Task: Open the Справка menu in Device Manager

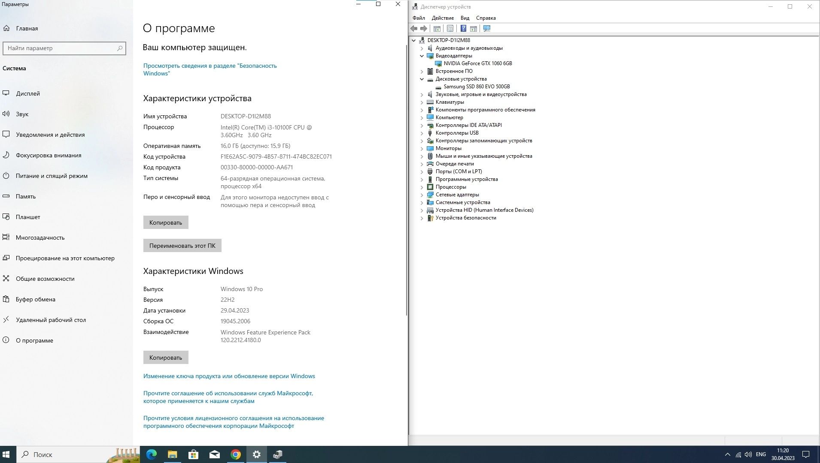Action: coord(486,18)
